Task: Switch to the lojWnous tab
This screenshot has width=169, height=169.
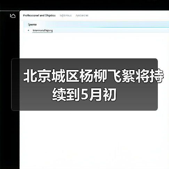Action: 66,15
